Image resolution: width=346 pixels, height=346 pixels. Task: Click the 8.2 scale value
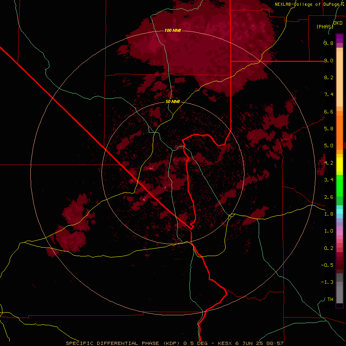tap(329, 77)
